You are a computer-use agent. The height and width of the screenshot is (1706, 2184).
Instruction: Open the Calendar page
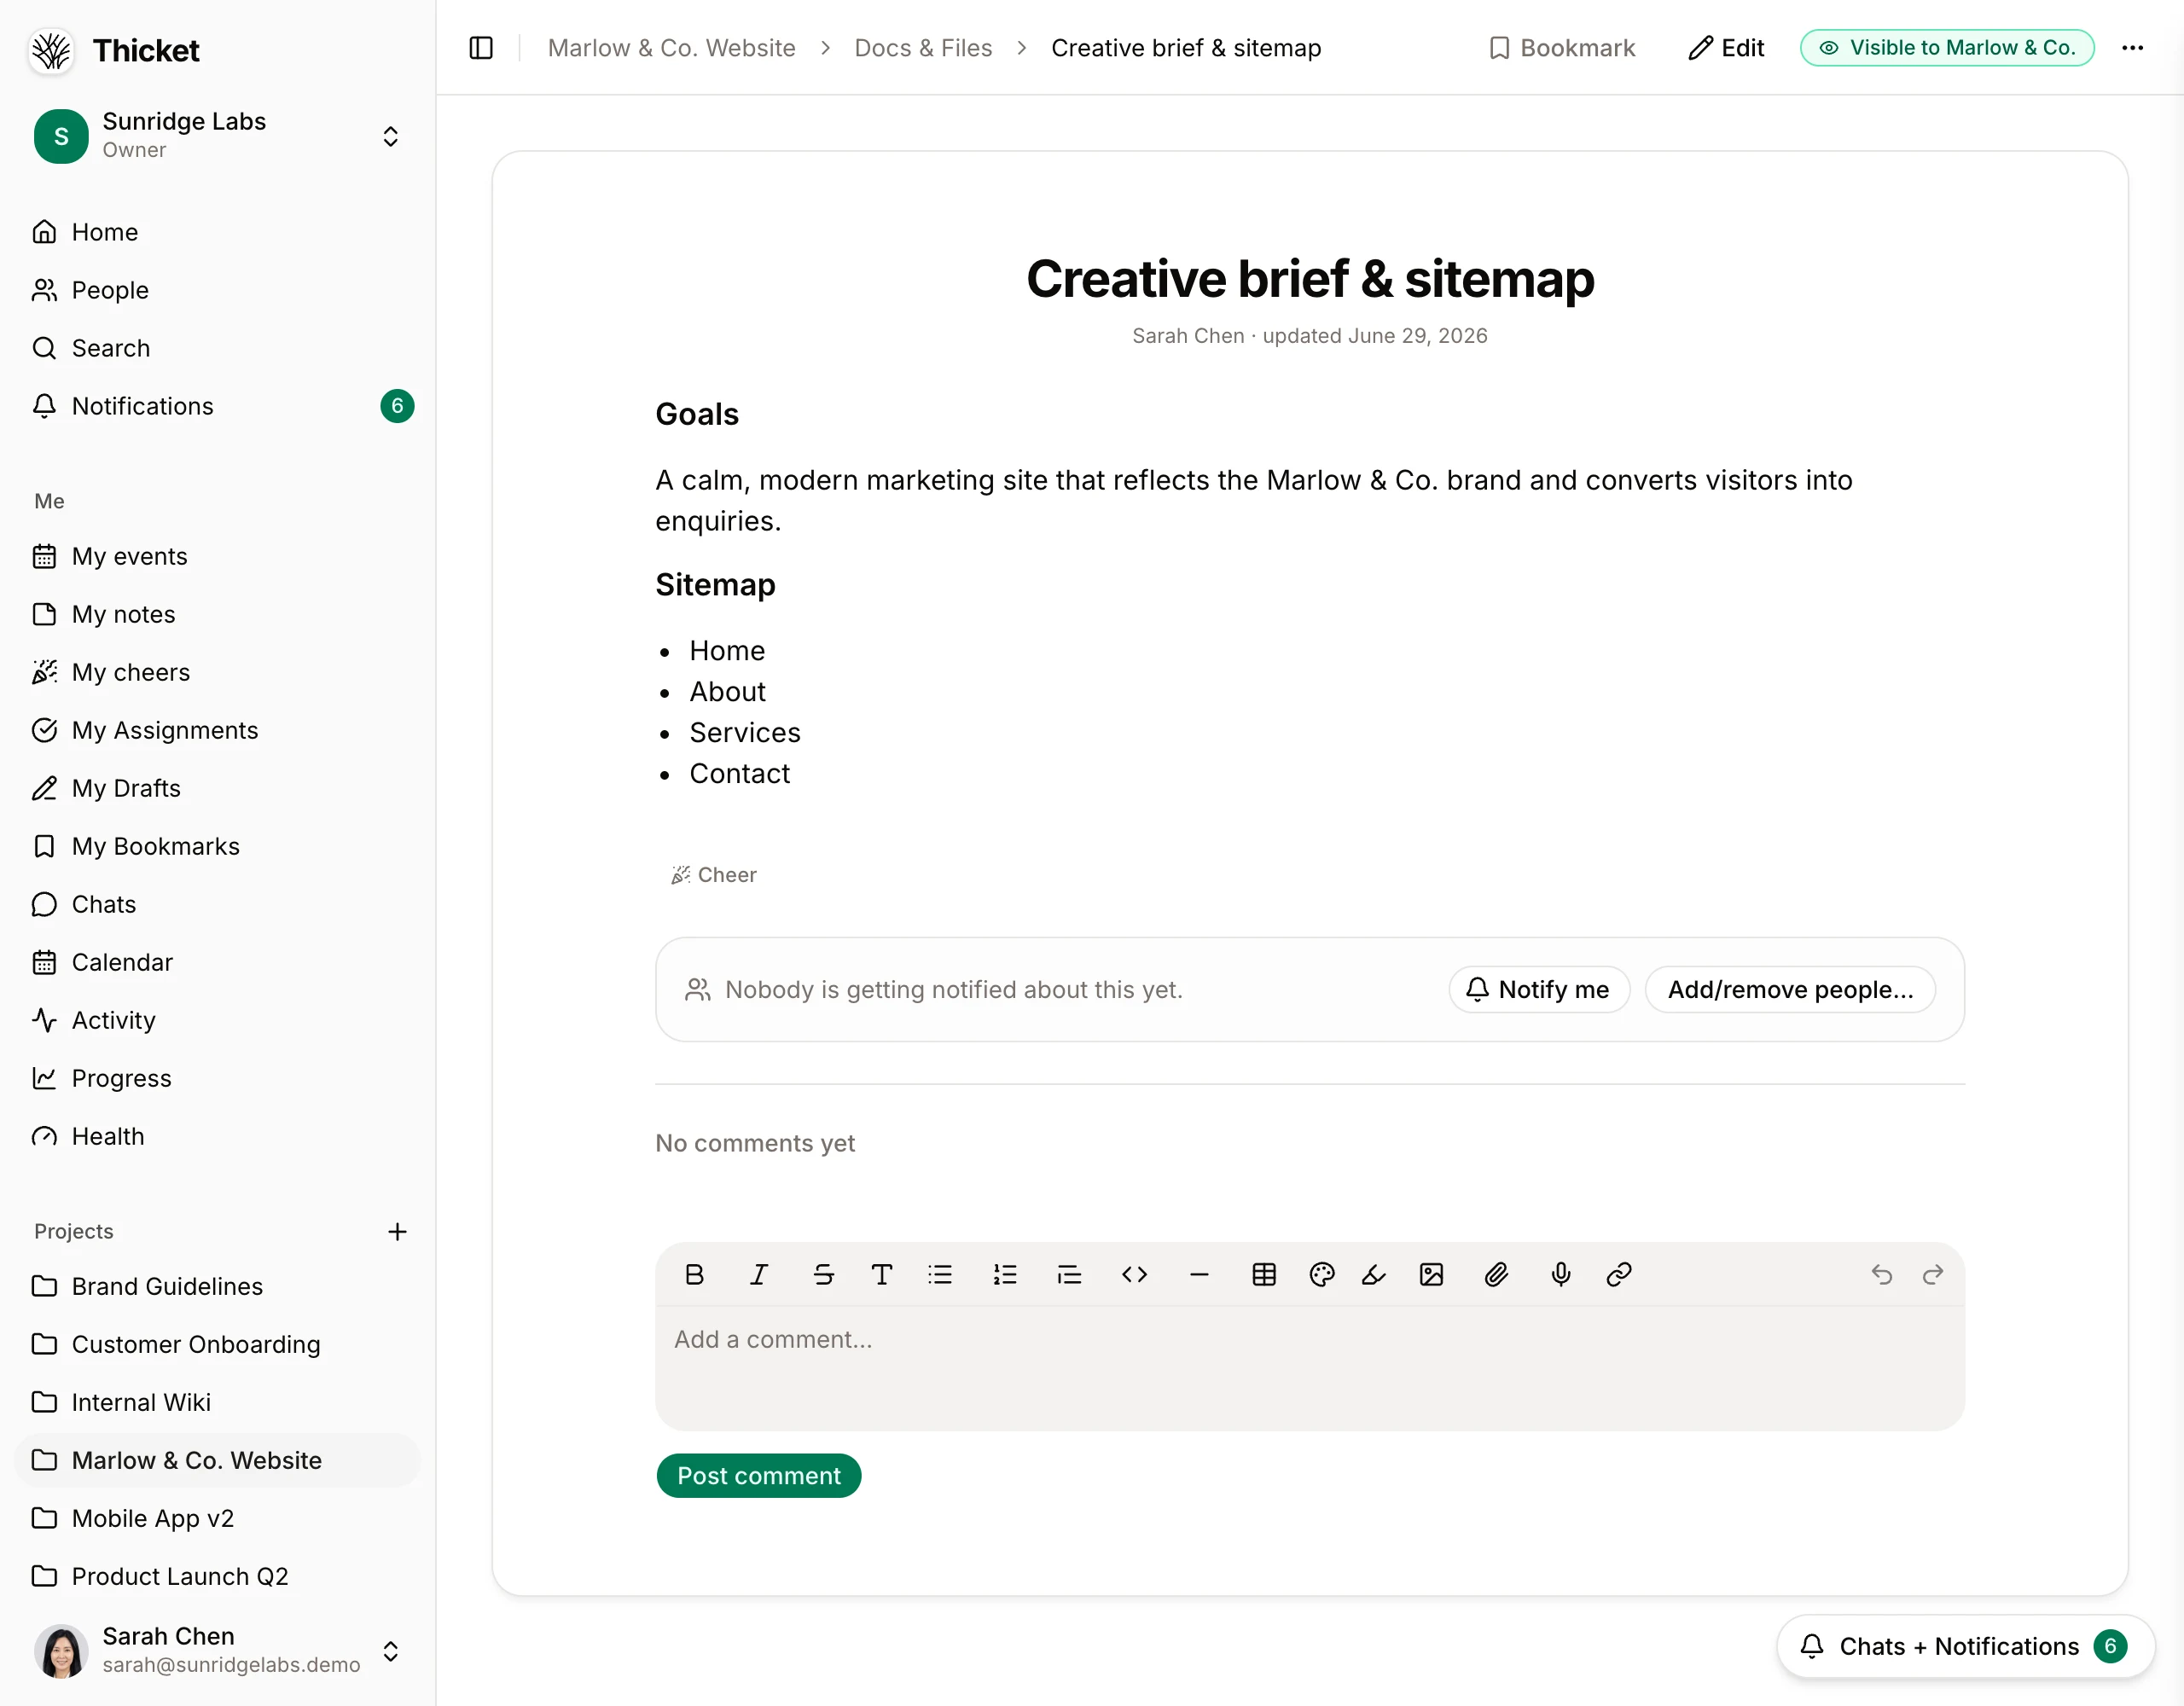(217, 962)
